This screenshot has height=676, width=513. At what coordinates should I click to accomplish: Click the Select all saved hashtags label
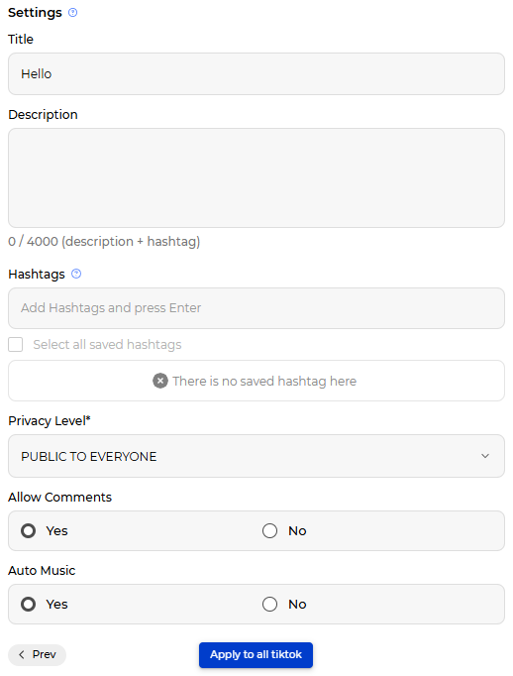[107, 345]
